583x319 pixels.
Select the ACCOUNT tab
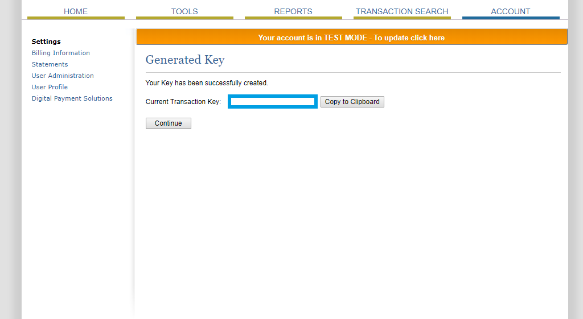point(511,11)
